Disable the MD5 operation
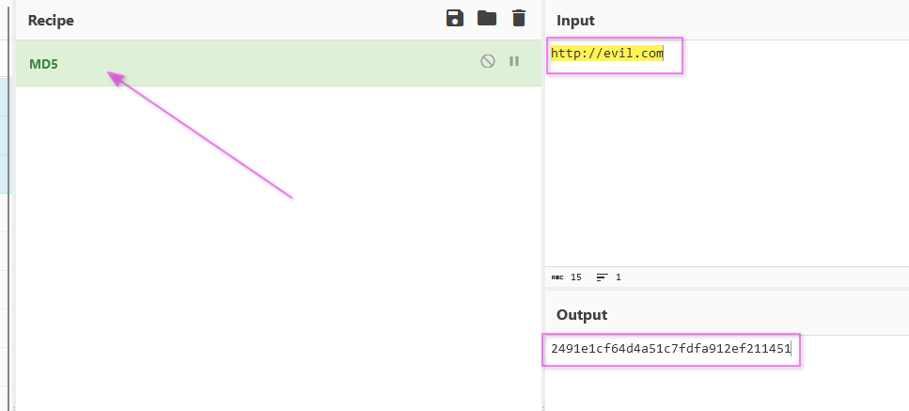The width and height of the screenshot is (909, 411). [488, 61]
